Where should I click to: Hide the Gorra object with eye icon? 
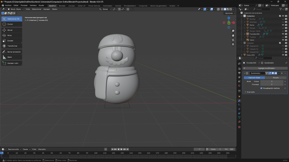(x=283, y=25)
